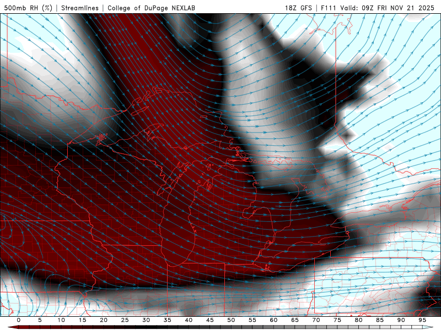Click the "75" label on color scale
The width and height of the screenshot is (441, 330).
click(337, 320)
